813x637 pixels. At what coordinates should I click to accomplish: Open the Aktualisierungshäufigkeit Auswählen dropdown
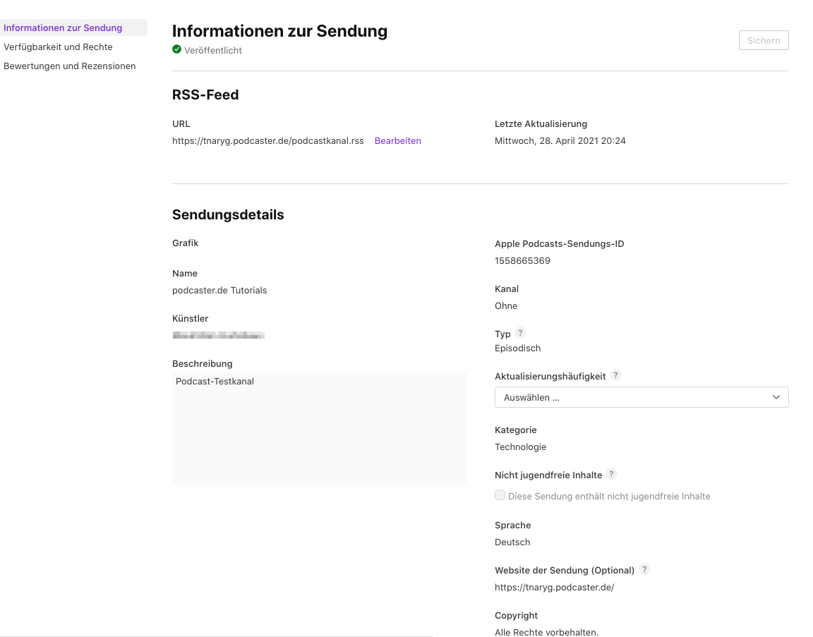[641, 397]
